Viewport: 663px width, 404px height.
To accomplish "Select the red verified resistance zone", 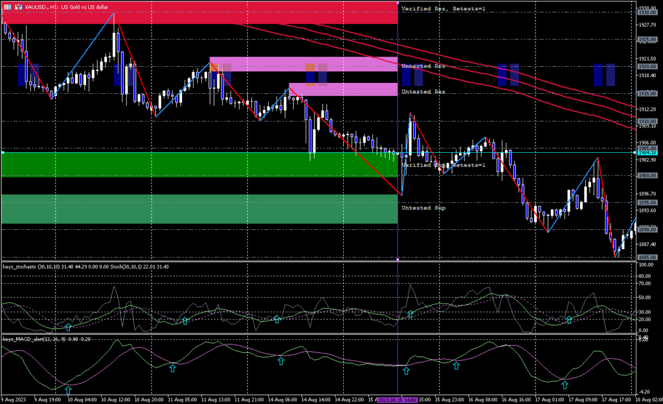I will coord(199,13).
